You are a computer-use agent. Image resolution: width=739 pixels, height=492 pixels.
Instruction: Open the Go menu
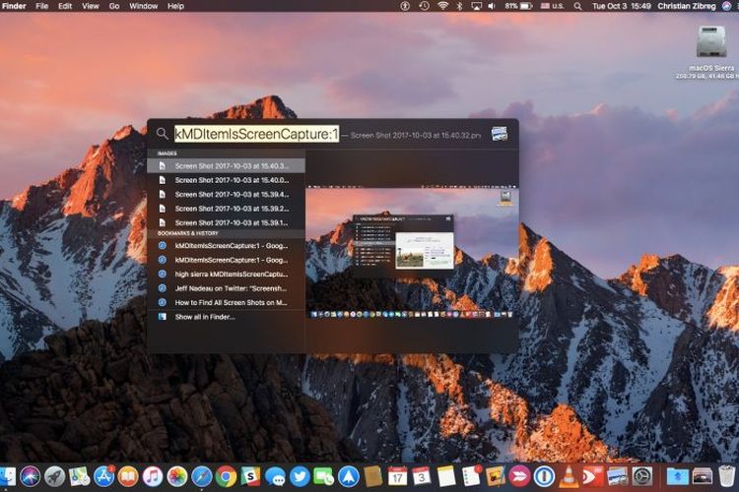tap(114, 6)
